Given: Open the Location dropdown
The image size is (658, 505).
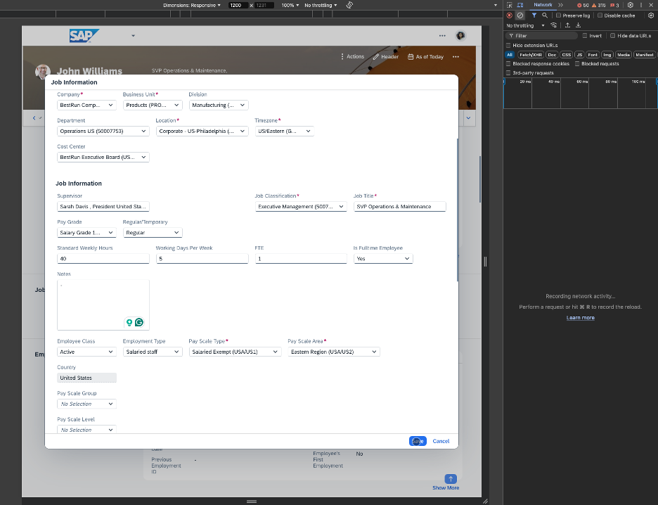Looking at the screenshot, I should (202, 131).
